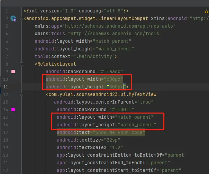The image size is (209, 174).
Task: Click the schemas.android.com/tools URL
Action: coord(115,33)
